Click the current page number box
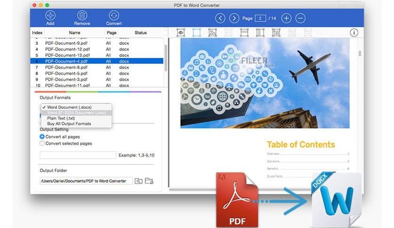This screenshot has height=228, width=394. pyautogui.click(x=260, y=18)
